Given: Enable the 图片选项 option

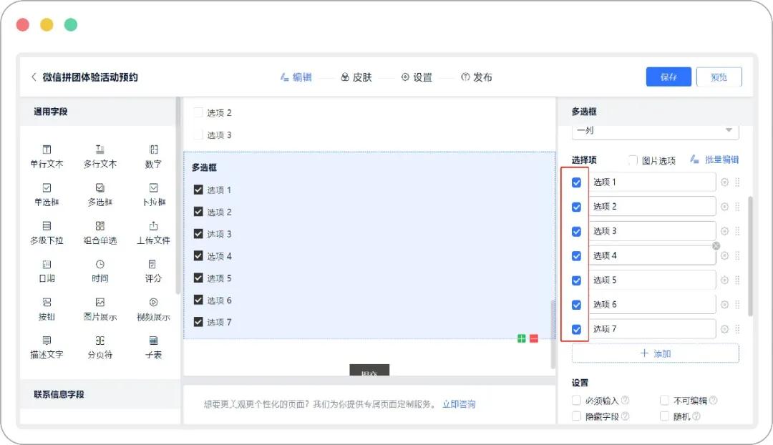Looking at the screenshot, I should 633,160.
